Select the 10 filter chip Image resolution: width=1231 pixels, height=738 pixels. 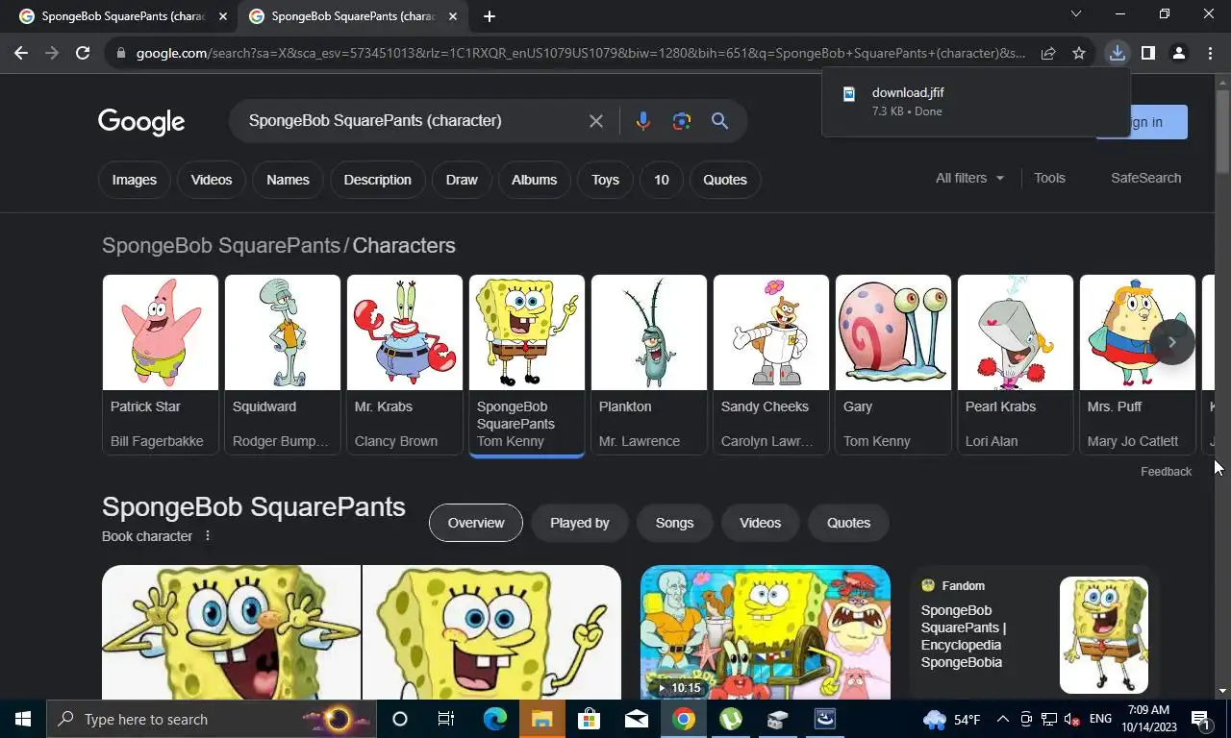(x=662, y=180)
